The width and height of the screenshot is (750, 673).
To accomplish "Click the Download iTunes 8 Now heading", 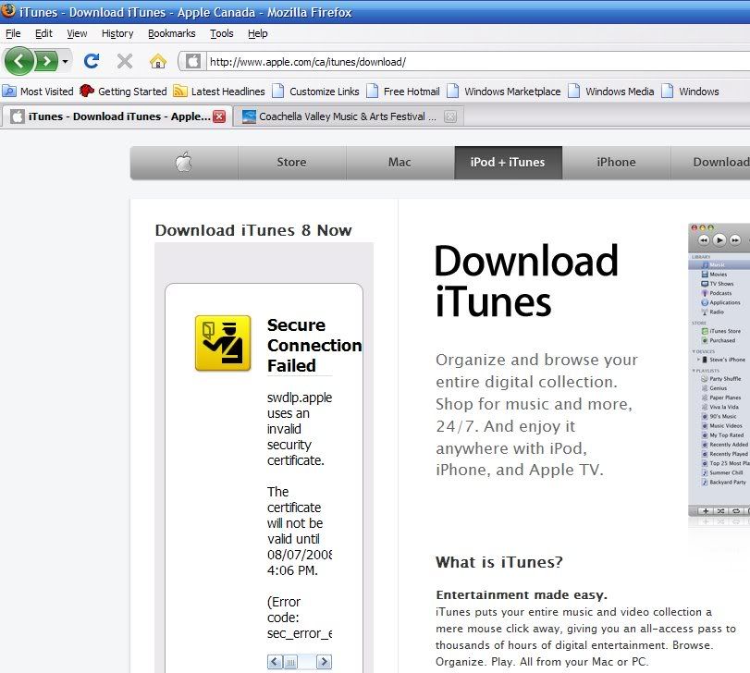I will click(253, 230).
